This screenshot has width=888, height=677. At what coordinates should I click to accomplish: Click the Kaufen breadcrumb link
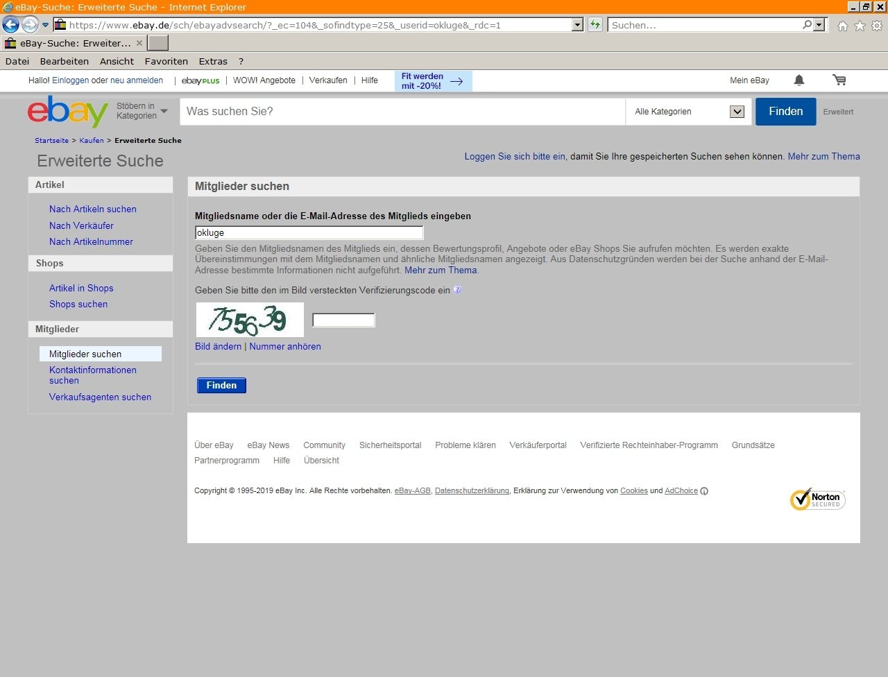[x=92, y=140]
